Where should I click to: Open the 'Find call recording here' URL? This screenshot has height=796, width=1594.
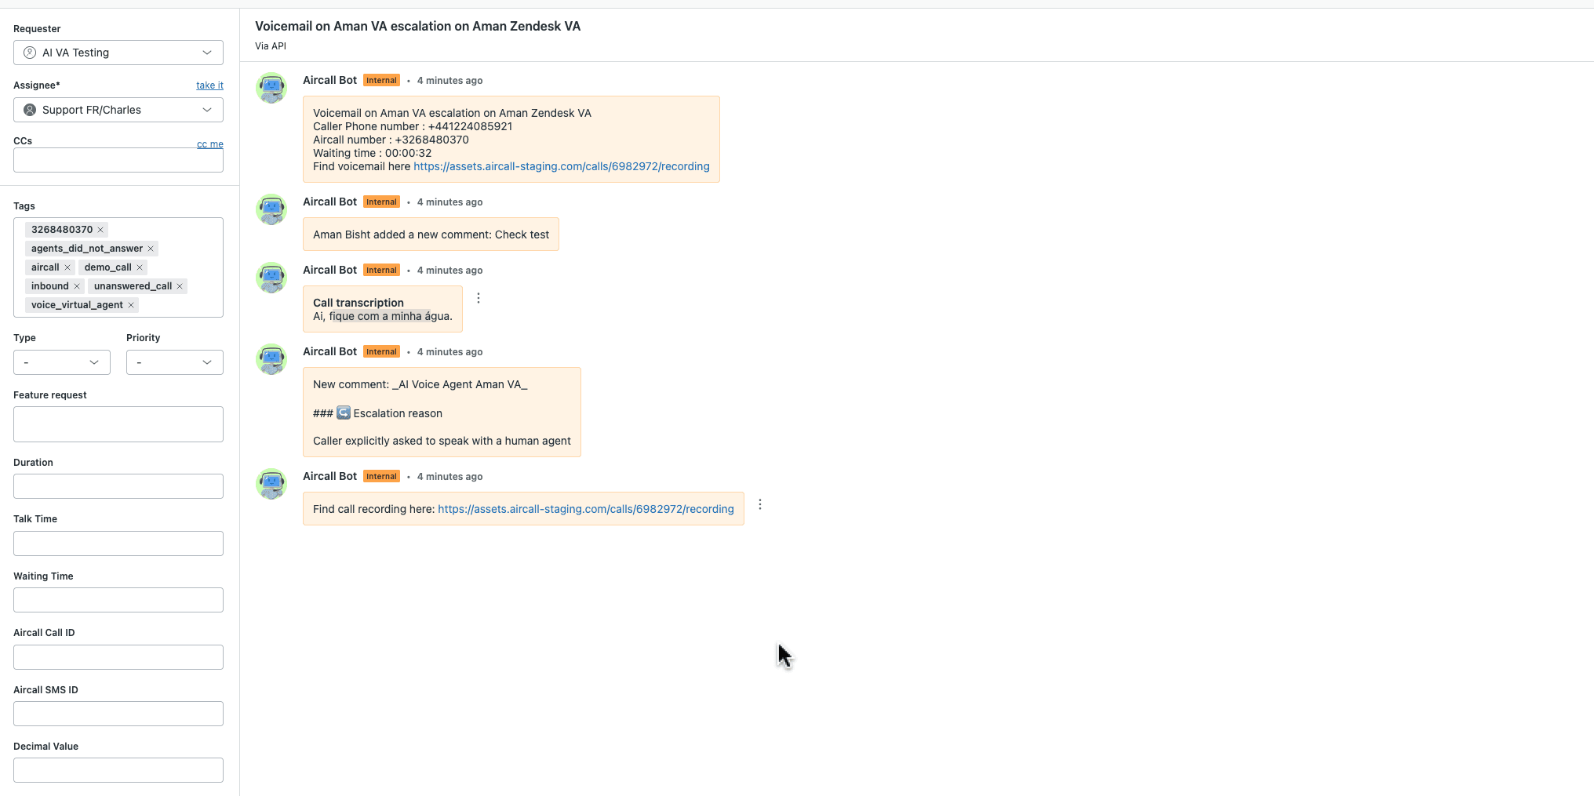click(x=585, y=509)
